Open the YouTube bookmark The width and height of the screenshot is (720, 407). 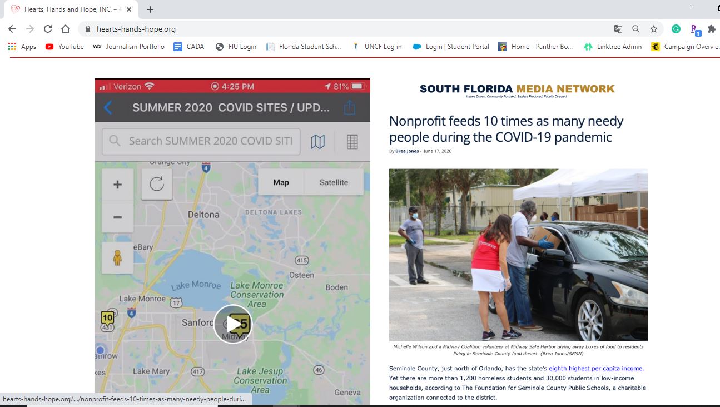(x=64, y=47)
